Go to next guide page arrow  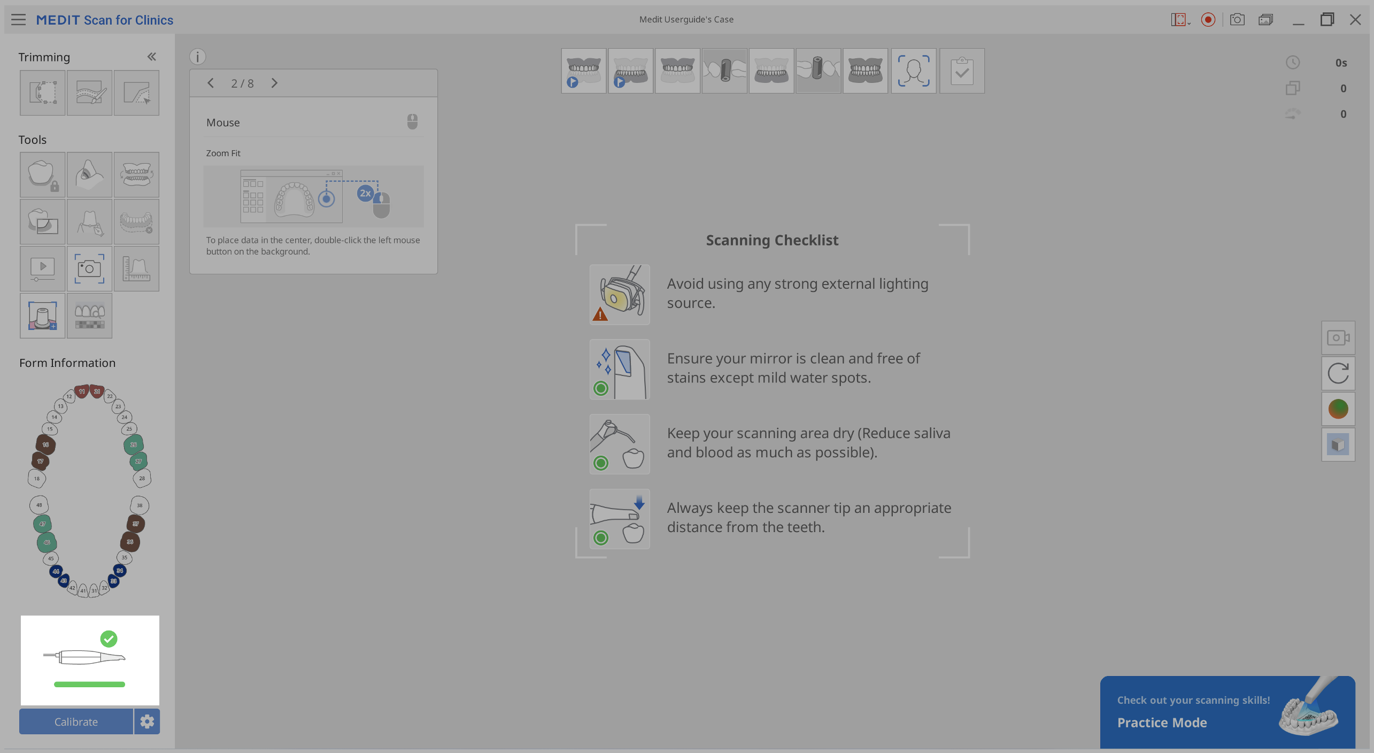[274, 83]
